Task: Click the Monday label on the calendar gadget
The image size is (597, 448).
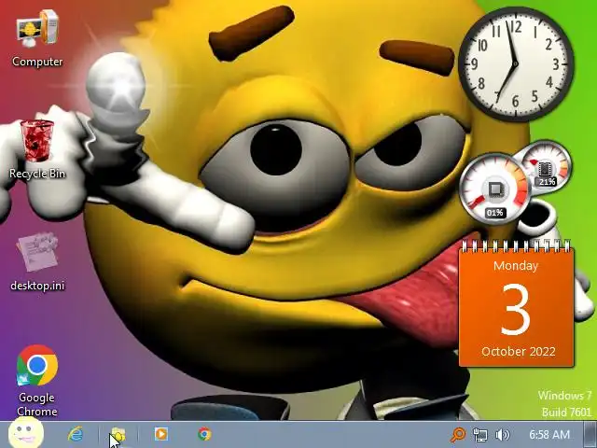Action: [516, 265]
